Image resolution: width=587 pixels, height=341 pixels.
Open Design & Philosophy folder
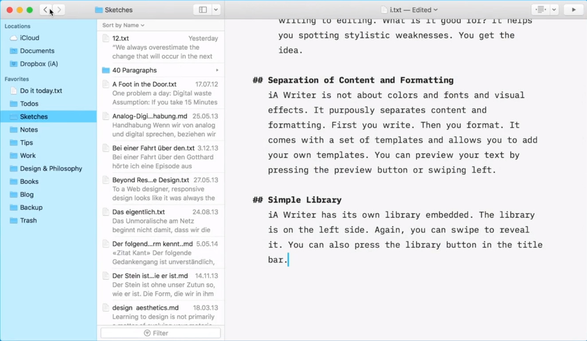pyautogui.click(x=48, y=169)
